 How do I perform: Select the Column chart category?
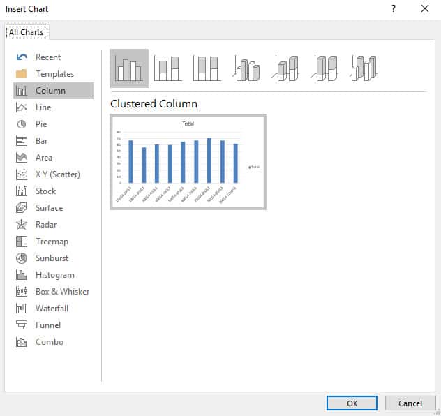54,91
